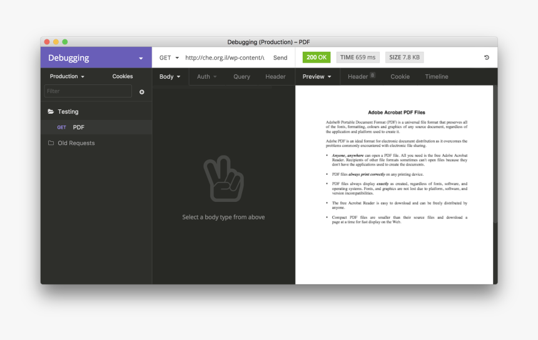Open the response Header tab with badge
538x340 pixels.
[362, 76]
